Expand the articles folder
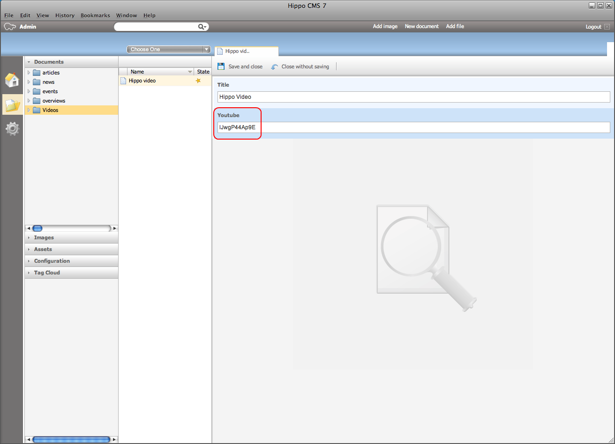The height and width of the screenshot is (444, 615). 29,73
